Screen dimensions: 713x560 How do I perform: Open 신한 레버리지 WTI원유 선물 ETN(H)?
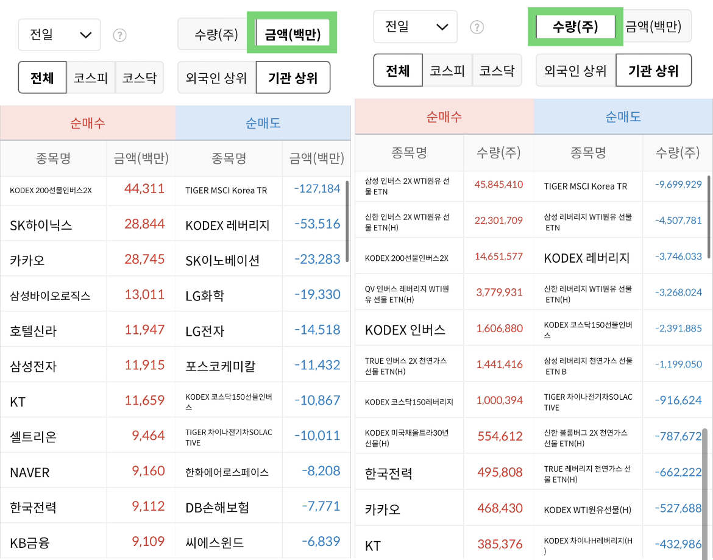coord(588,294)
